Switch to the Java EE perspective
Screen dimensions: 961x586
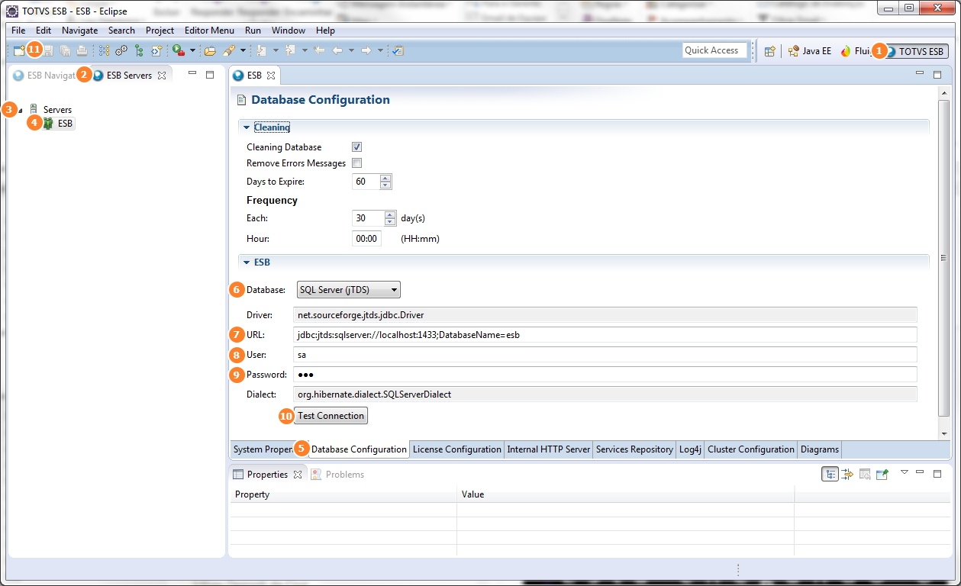(x=809, y=51)
